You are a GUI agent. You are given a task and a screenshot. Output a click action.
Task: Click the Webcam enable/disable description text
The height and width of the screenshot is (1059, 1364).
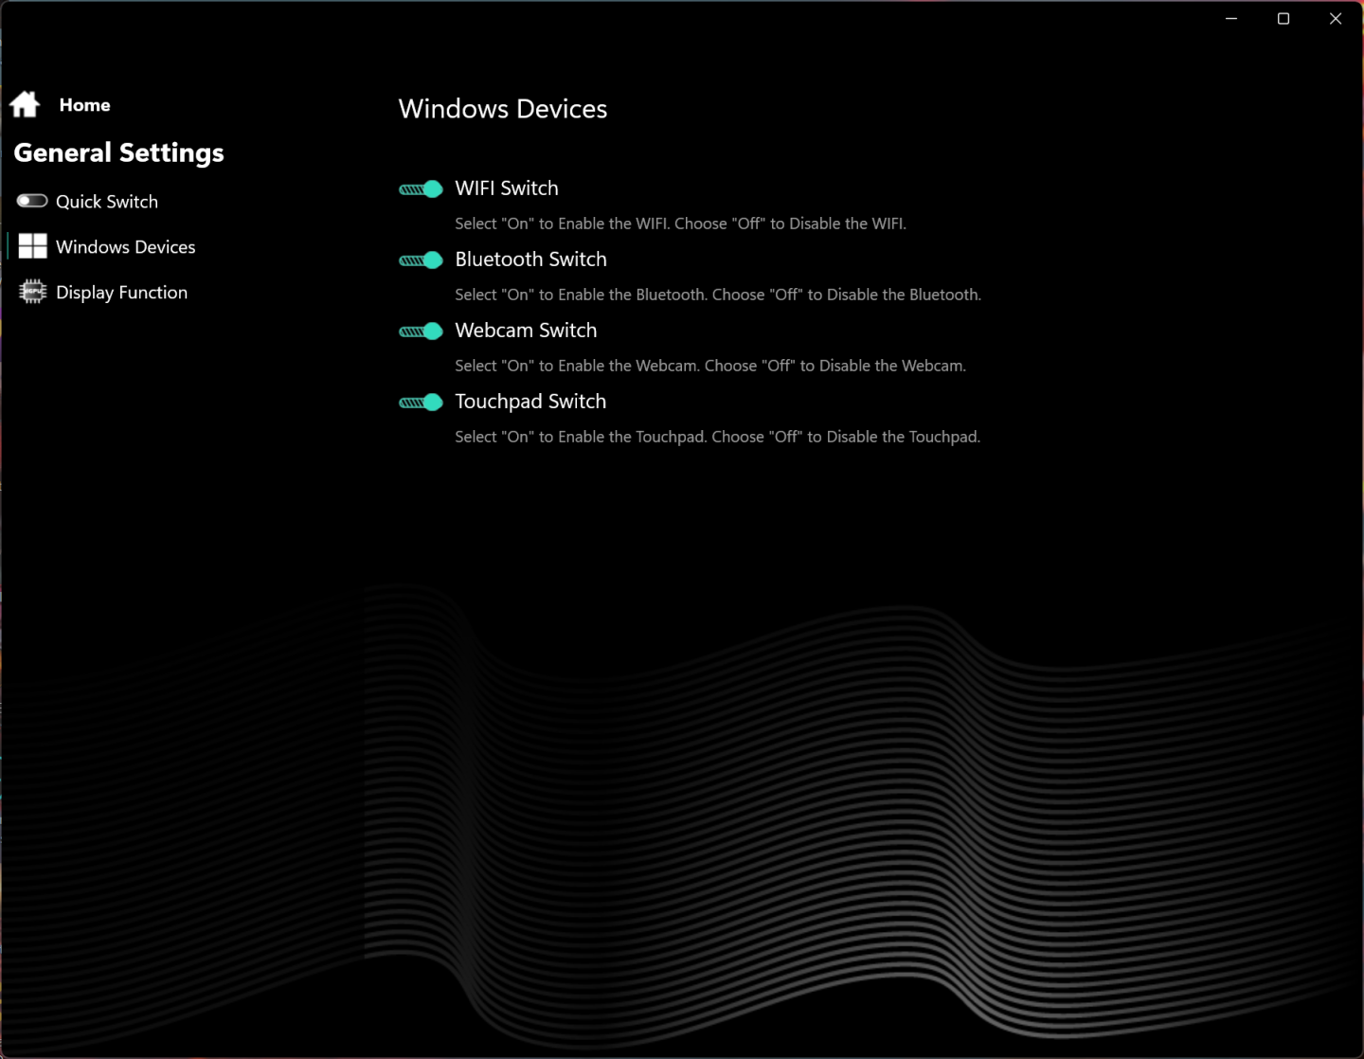point(710,366)
